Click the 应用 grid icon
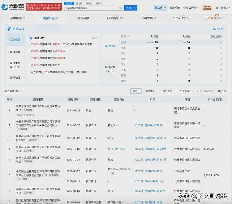The image size is (232, 204). pos(156,8)
